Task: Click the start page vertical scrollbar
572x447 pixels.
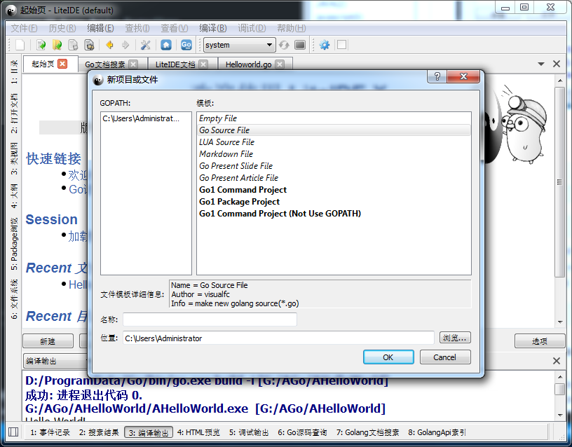Action: click(x=559, y=182)
